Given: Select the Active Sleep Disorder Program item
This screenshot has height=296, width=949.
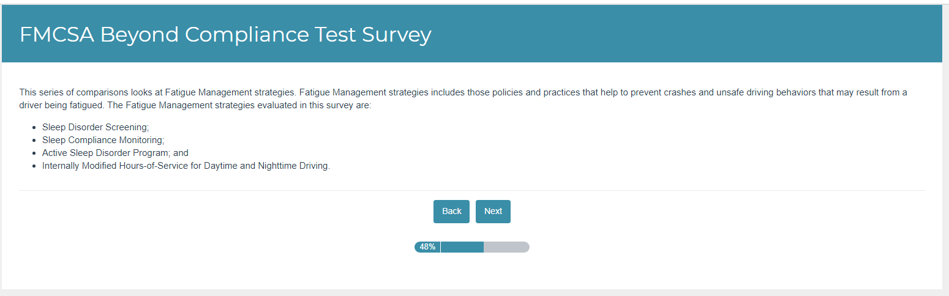Looking at the screenshot, I should pyautogui.click(x=115, y=153).
